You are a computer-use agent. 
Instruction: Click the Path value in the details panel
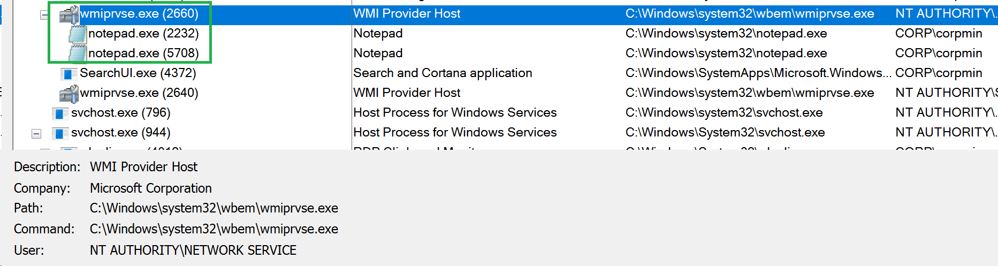214,208
